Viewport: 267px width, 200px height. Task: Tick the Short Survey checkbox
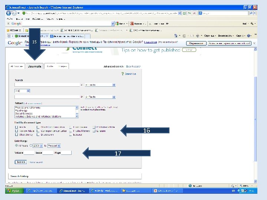(17, 134)
